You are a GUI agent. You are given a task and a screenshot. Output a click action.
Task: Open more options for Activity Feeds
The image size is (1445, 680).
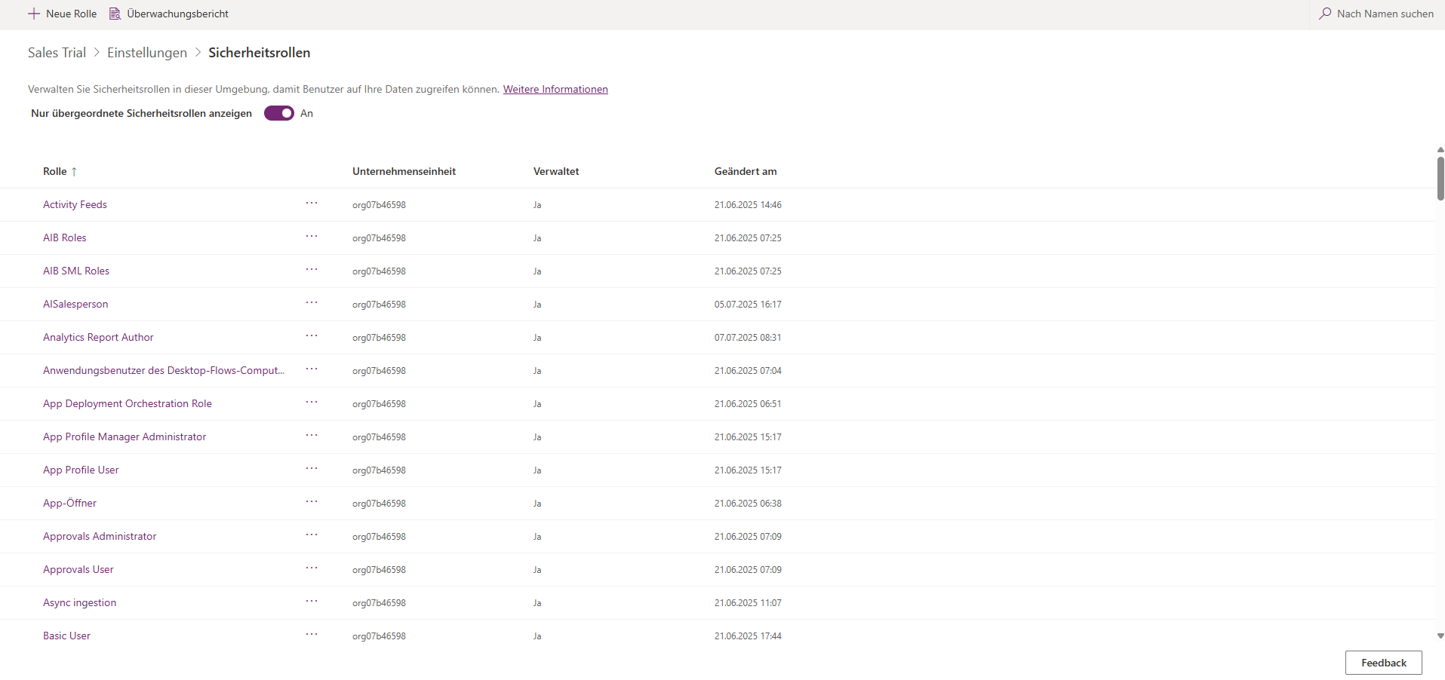[x=312, y=204]
